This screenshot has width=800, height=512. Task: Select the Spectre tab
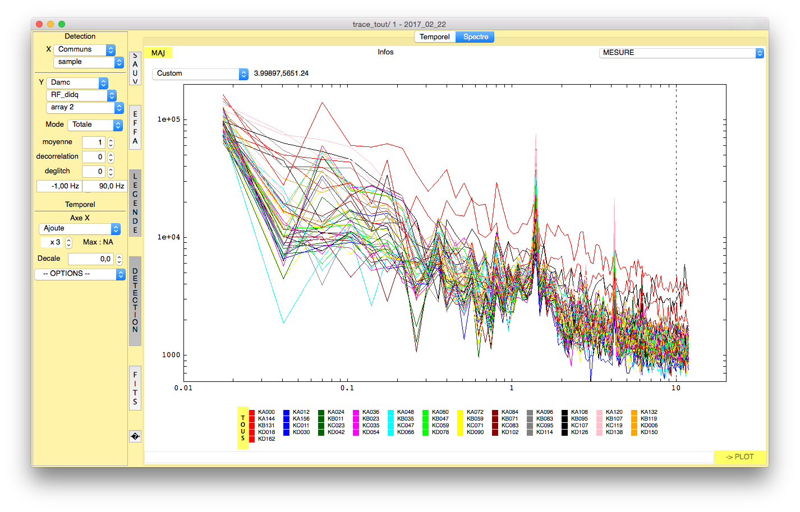pos(475,37)
